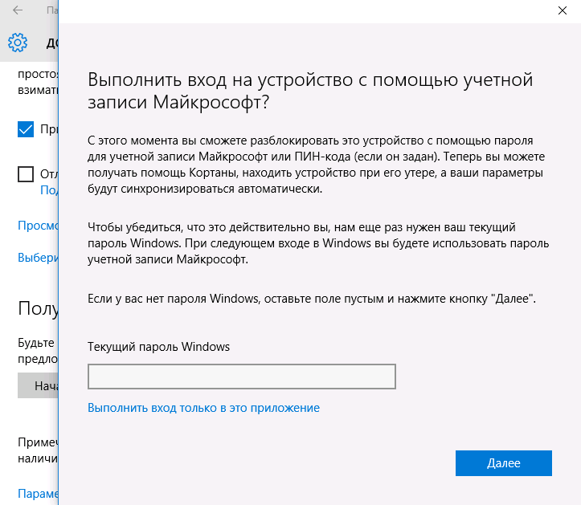Open the "Под..." link below the checkbox
Screen dimensions: 581x505
tap(49, 190)
